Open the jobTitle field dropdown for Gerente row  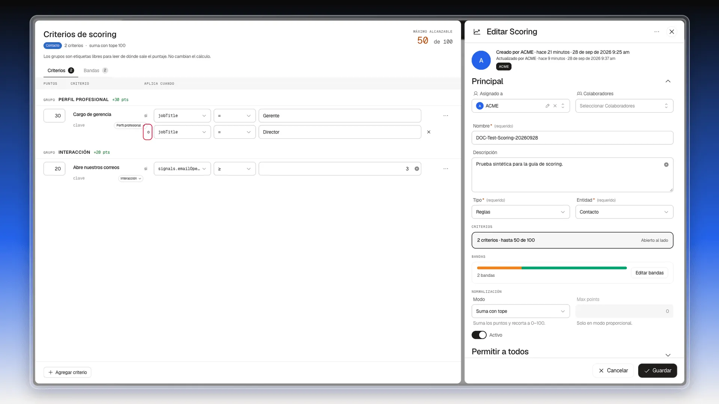pyautogui.click(x=182, y=116)
